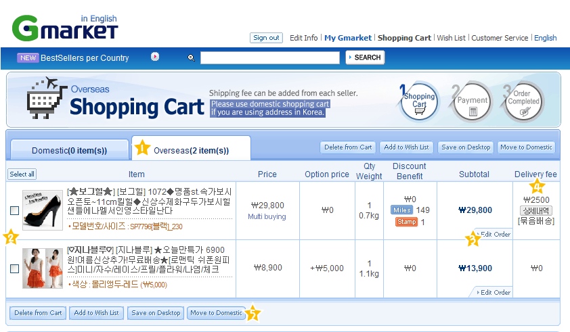Click the ₩8,900 price cell
The image size is (570, 332).
(267, 268)
